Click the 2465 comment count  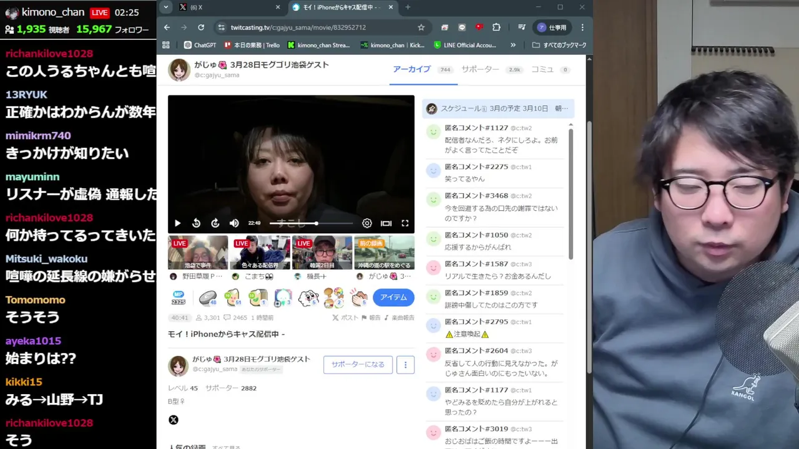click(235, 317)
